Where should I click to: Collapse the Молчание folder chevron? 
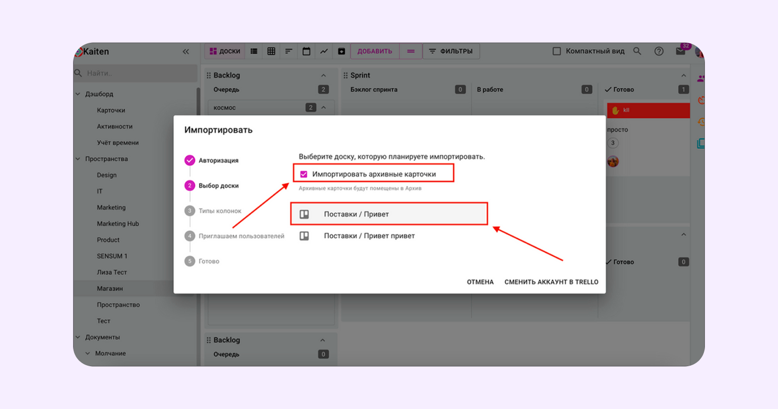(88, 353)
